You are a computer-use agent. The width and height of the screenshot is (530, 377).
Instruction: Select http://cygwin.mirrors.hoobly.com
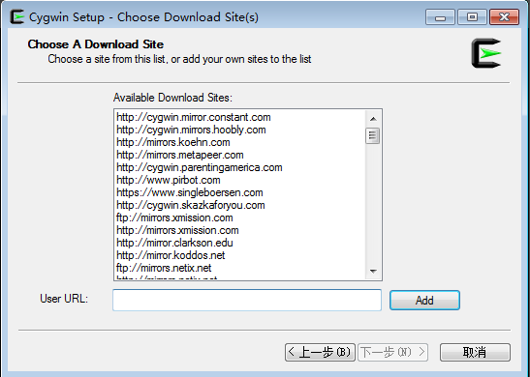(191, 130)
